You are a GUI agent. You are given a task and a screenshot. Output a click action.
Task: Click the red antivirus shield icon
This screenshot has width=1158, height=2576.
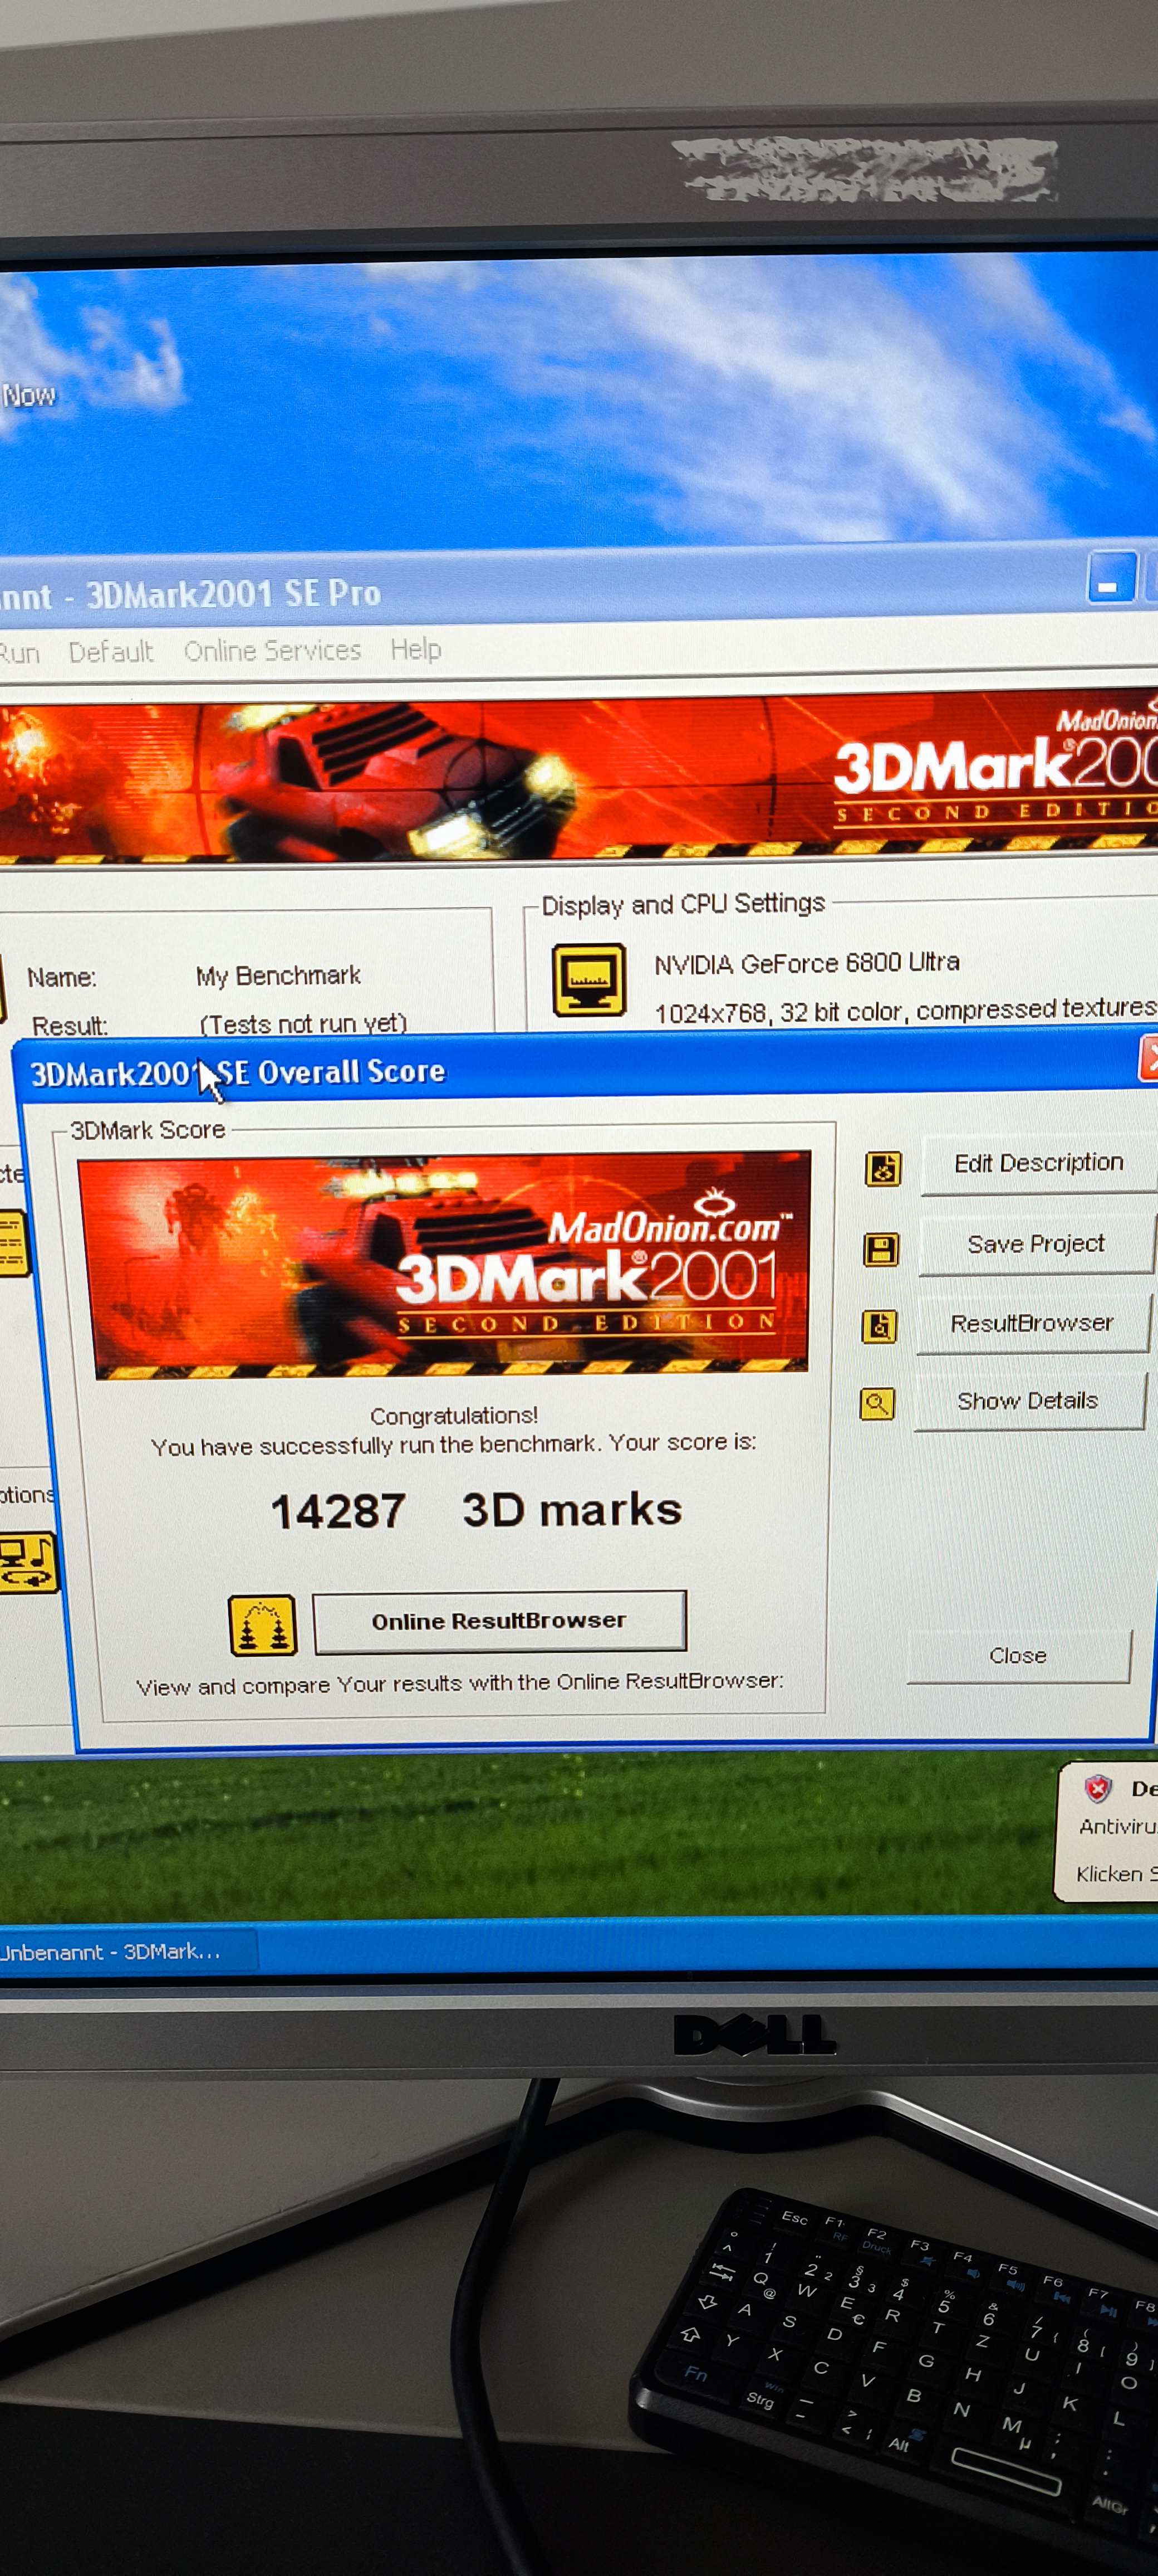coord(1097,1788)
